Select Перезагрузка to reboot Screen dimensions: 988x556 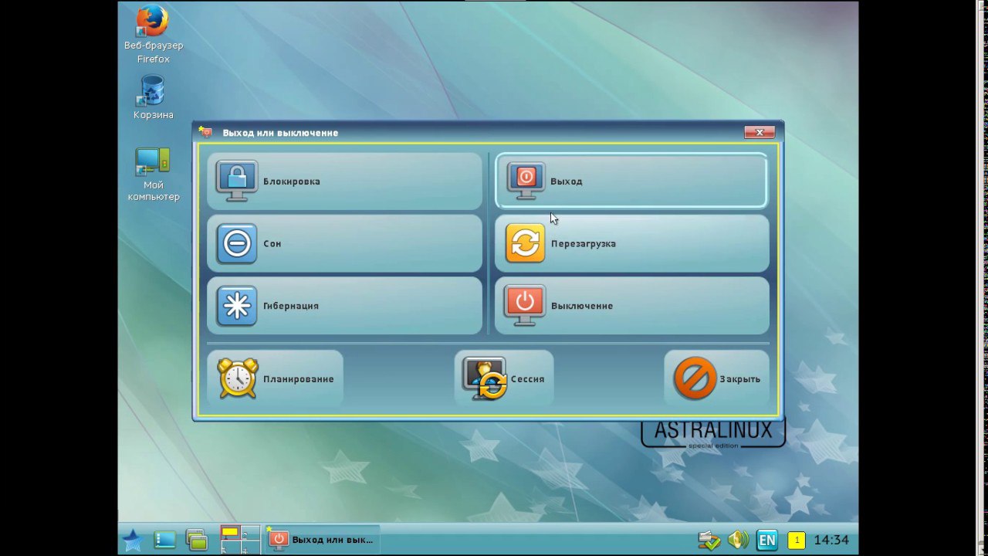pos(631,243)
